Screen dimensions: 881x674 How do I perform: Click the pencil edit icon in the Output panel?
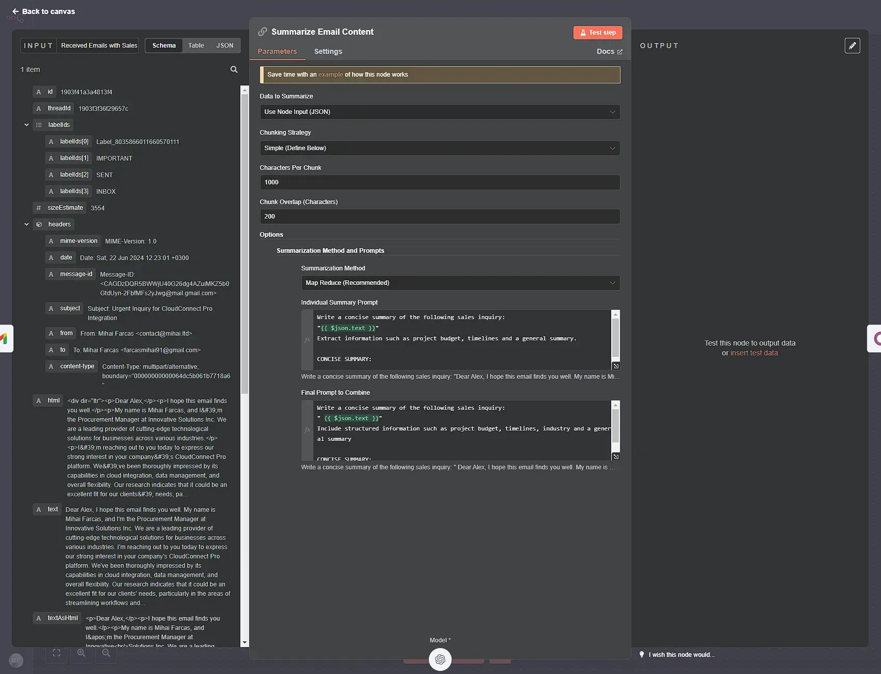pos(853,46)
